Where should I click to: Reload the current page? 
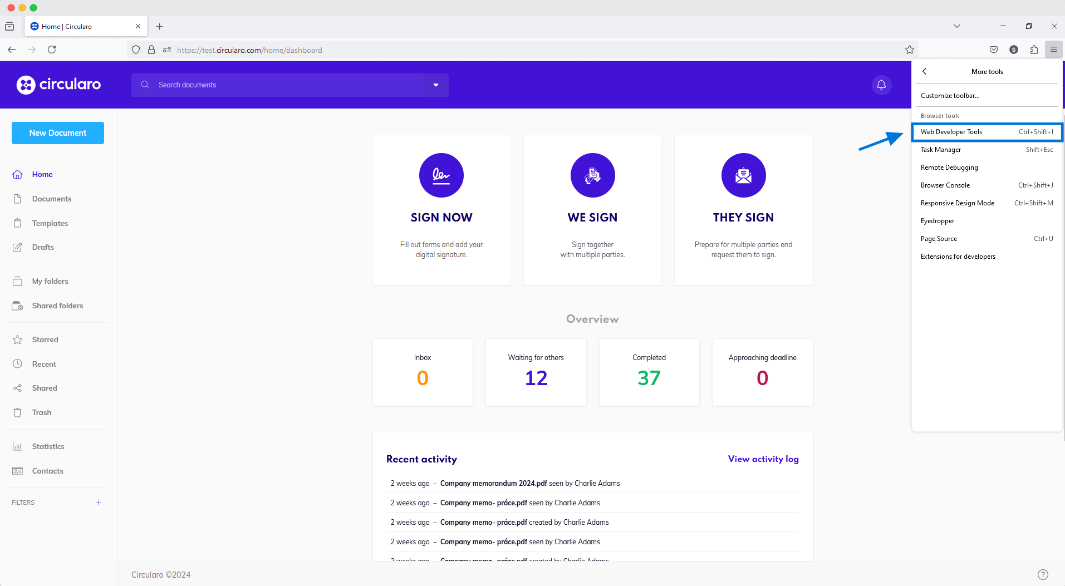click(52, 50)
